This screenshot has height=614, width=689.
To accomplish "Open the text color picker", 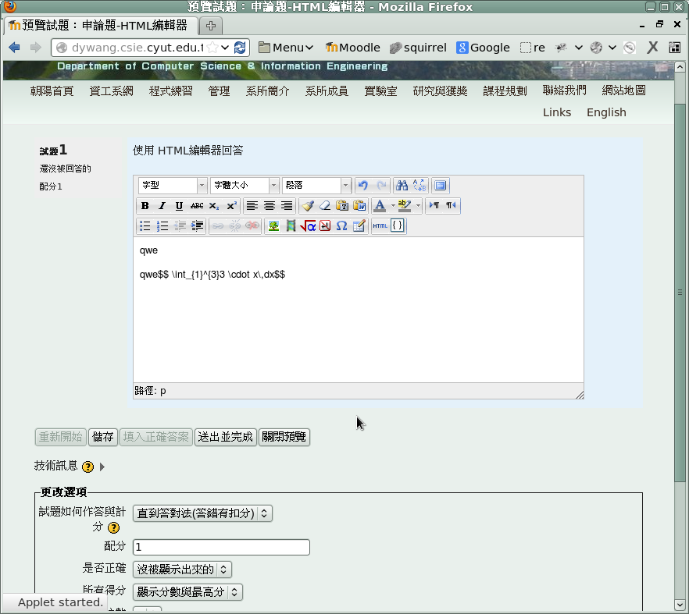I will click(x=380, y=206).
